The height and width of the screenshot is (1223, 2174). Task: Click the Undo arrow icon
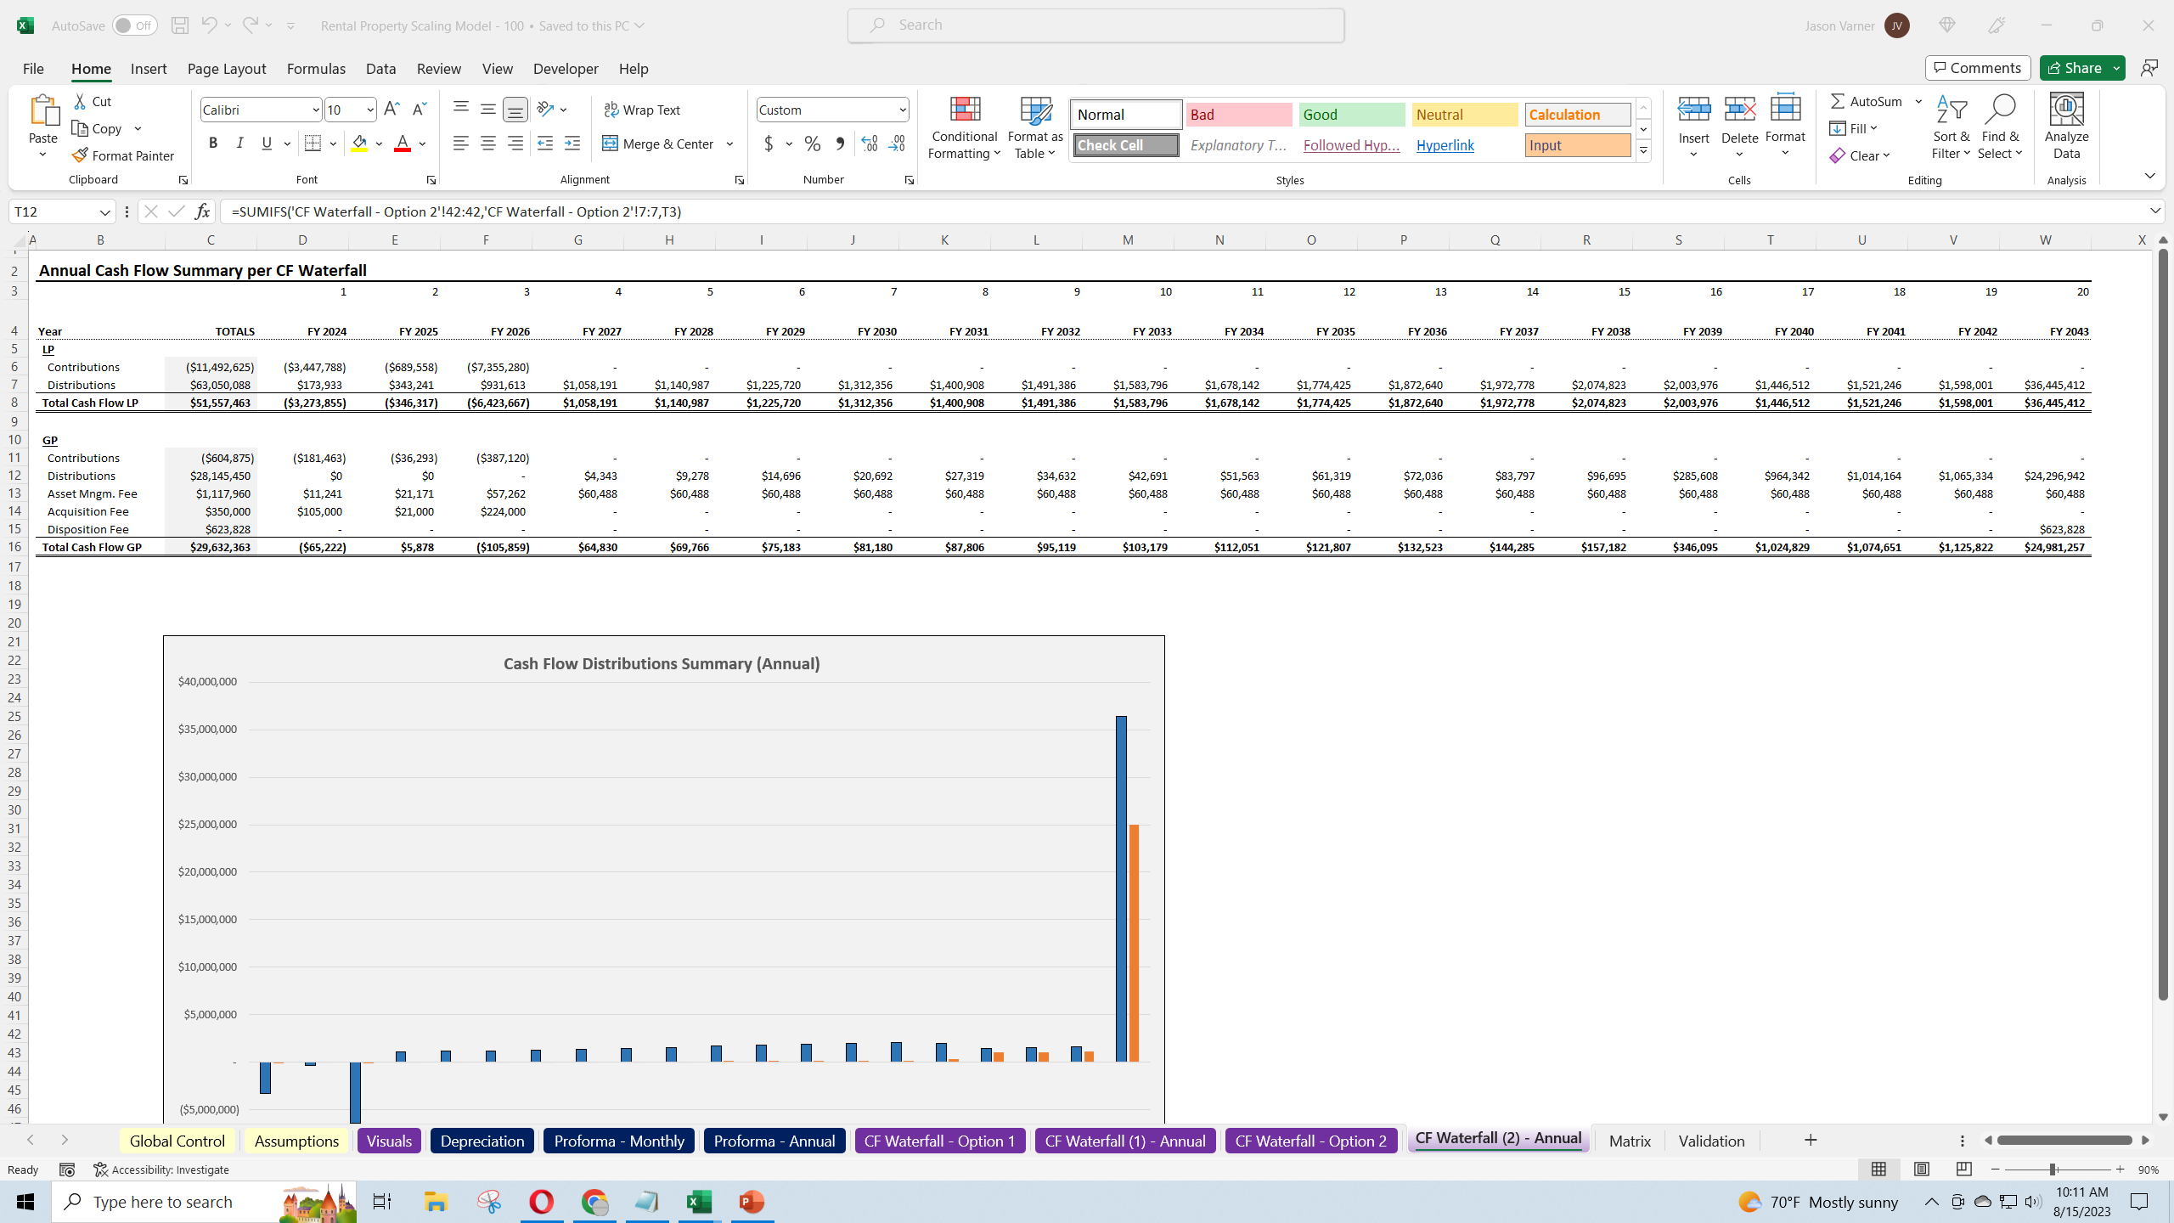[x=208, y=25]
